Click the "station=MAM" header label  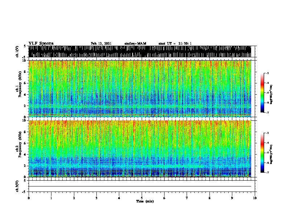[x=135, y=44]
